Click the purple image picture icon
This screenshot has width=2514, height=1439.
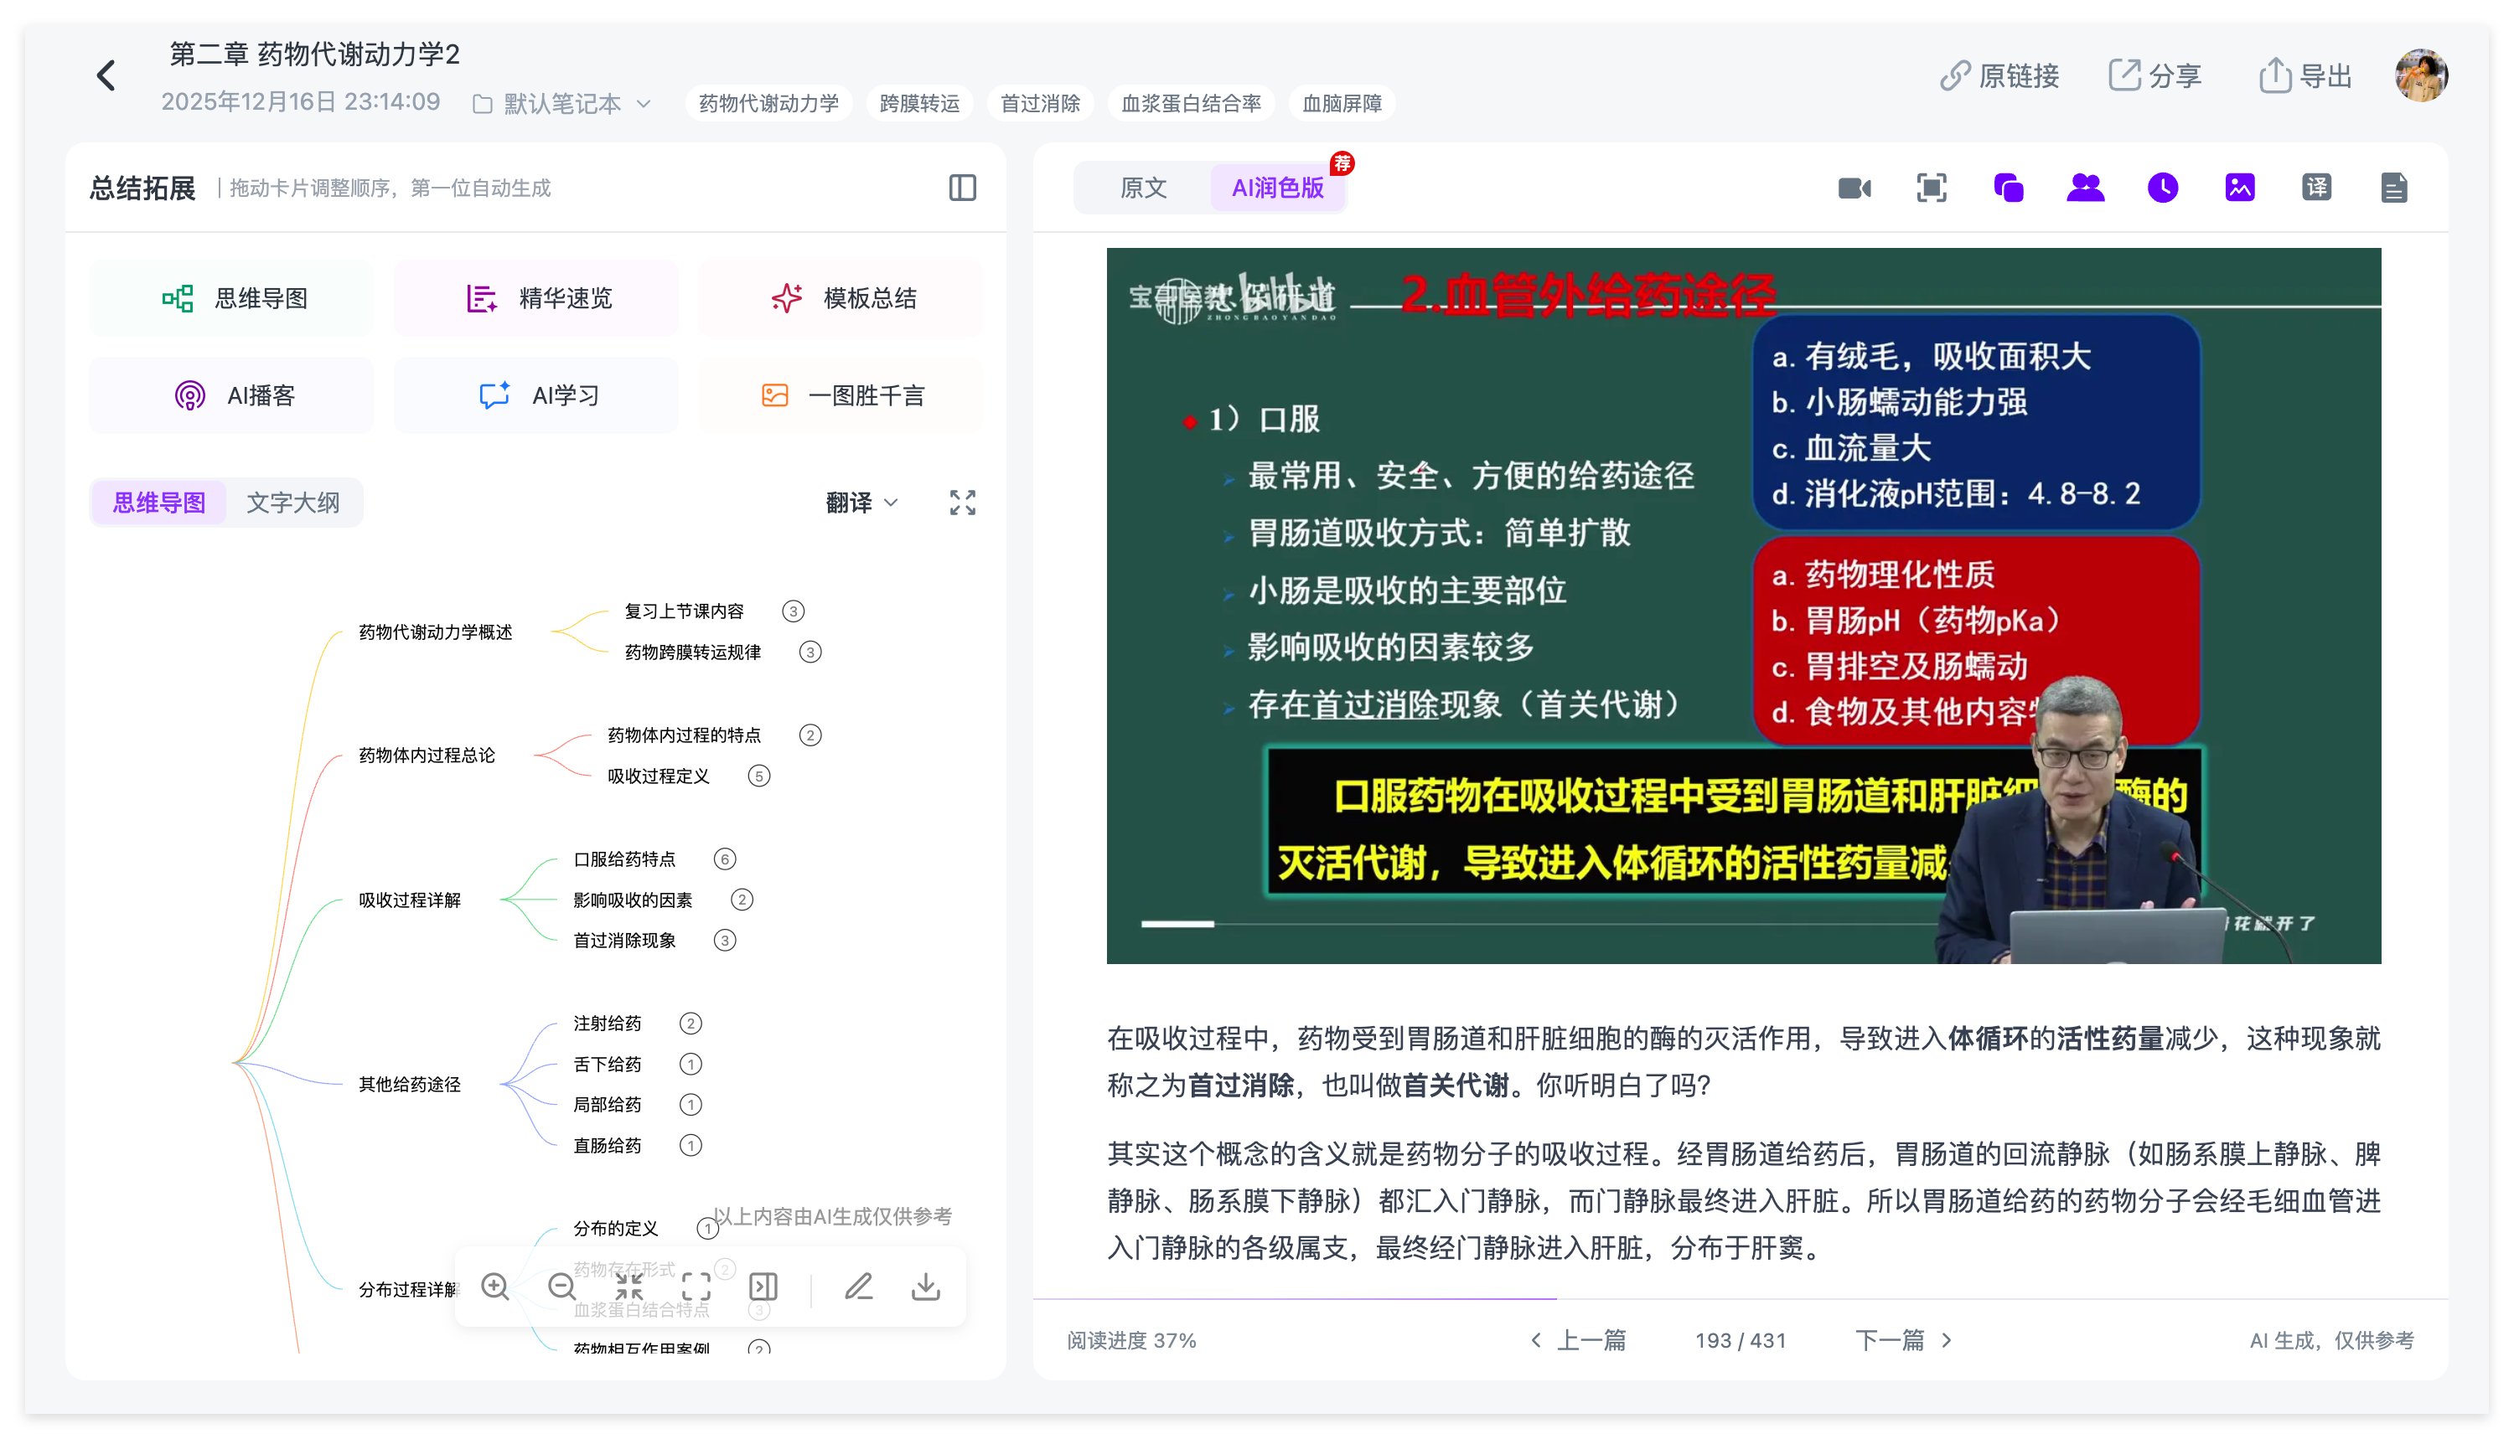2239,188
